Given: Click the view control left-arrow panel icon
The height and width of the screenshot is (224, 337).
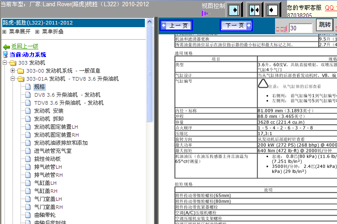Looking at the screenshot, I should click(x=272, y=10).
